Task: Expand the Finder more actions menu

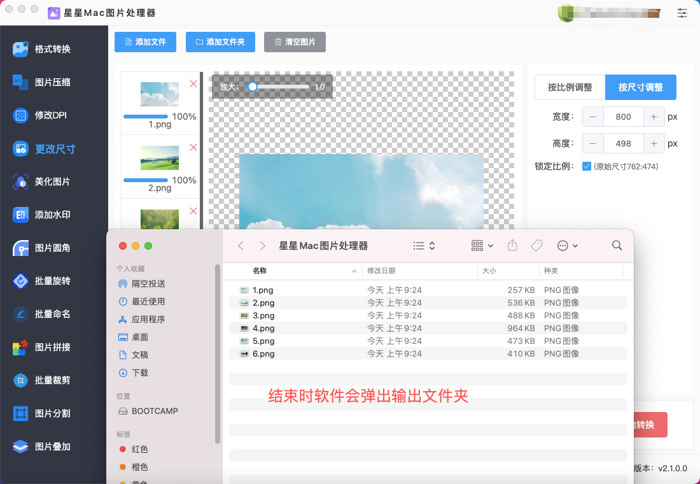Action: point(567,246)
